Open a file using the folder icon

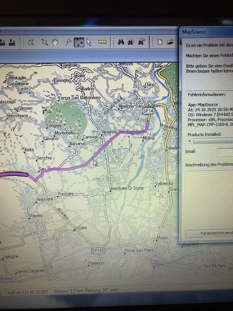tap(170, 42)
